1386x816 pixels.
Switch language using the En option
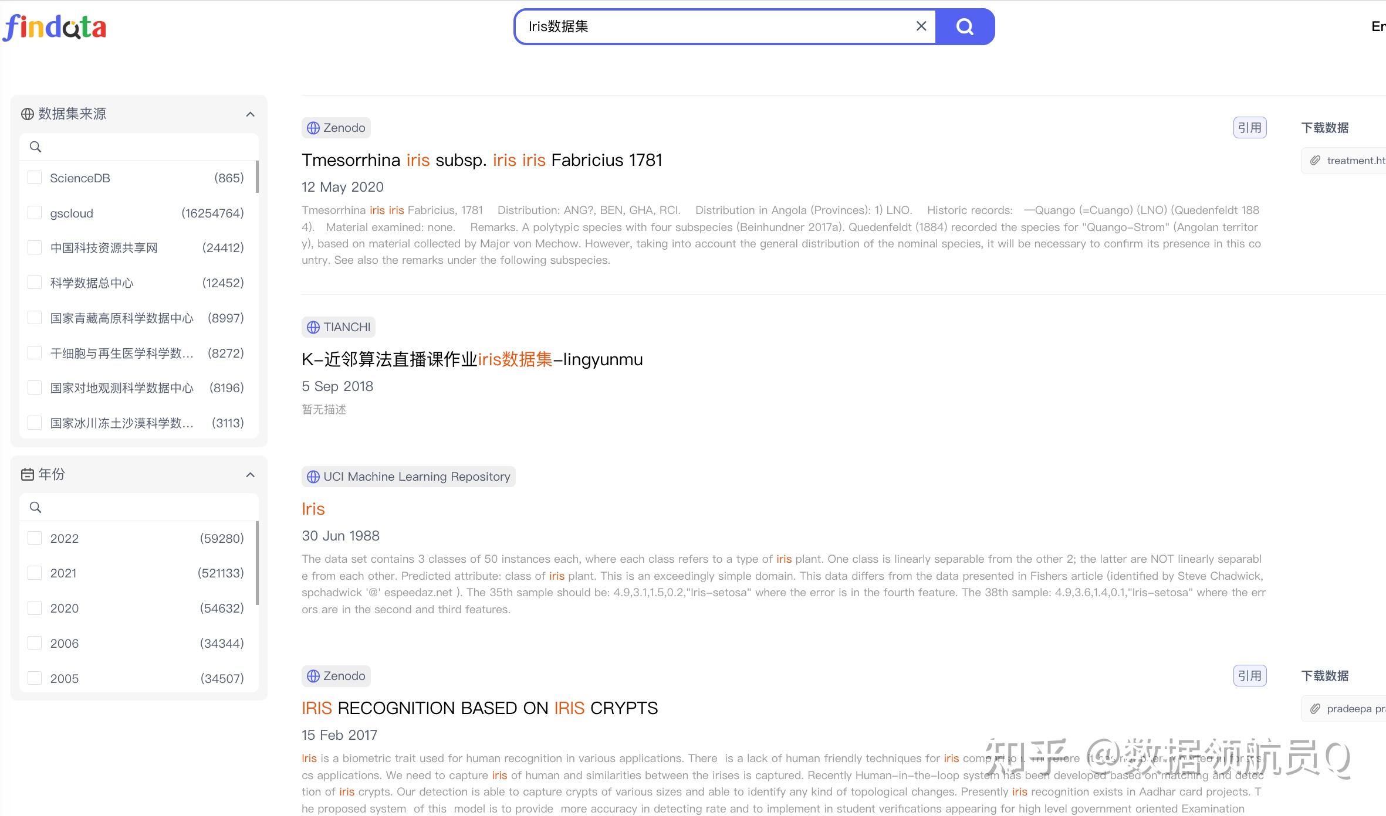[1378, 26]
